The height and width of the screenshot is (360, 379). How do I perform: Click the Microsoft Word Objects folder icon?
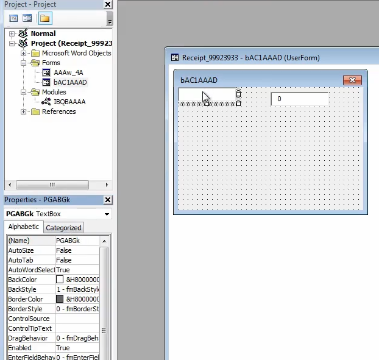(x=35, y=53)
